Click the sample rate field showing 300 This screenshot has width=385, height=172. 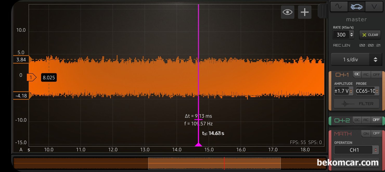(x=341, y=35)
